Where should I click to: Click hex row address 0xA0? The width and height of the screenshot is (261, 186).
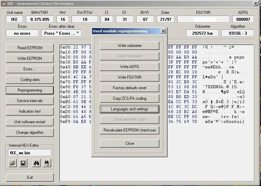pos(66,97)
